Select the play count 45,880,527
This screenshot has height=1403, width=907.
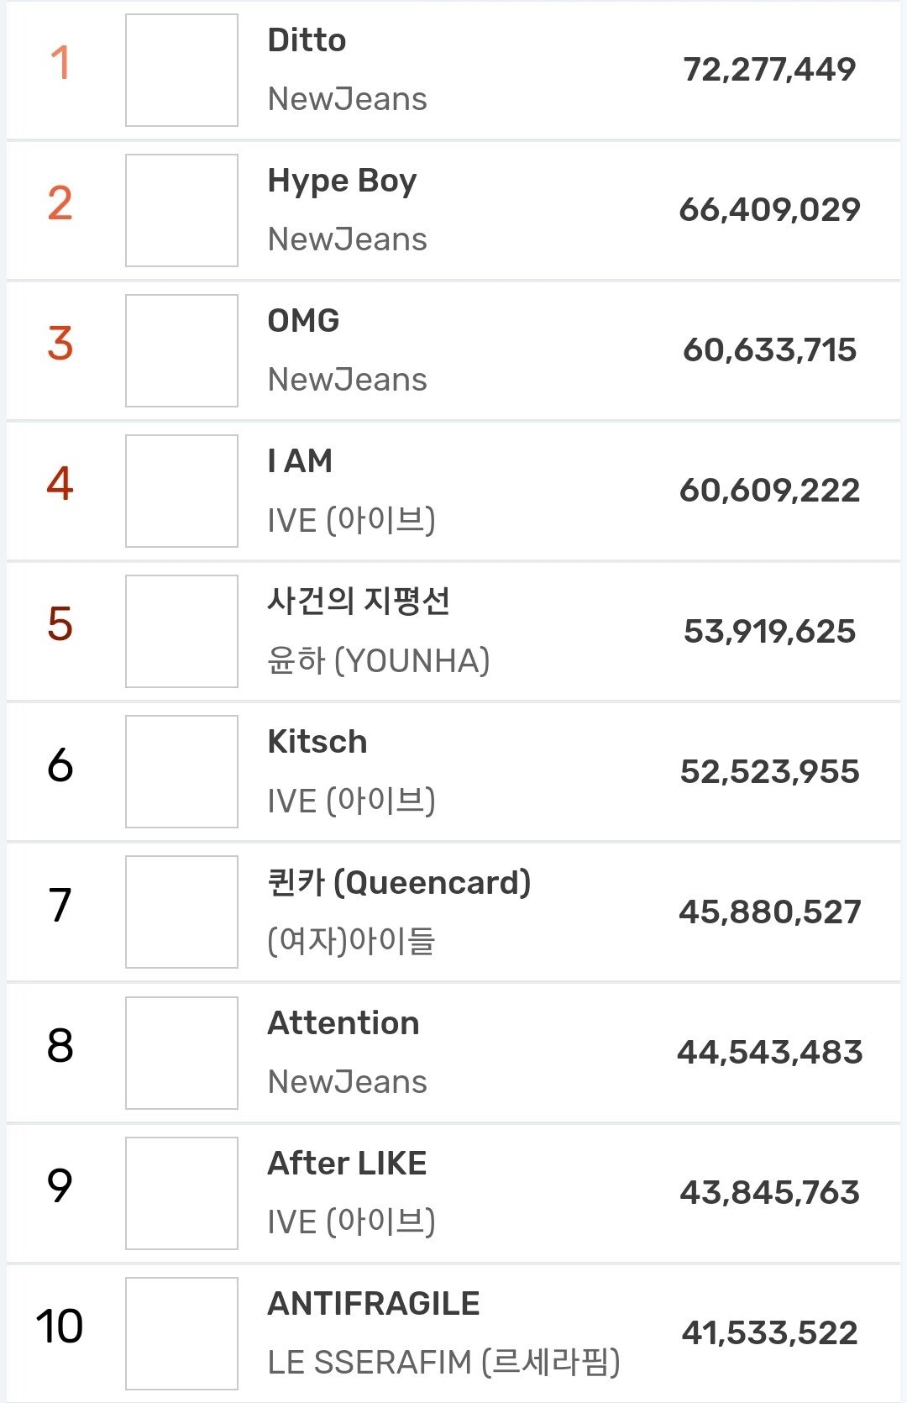tap(770, 912)
